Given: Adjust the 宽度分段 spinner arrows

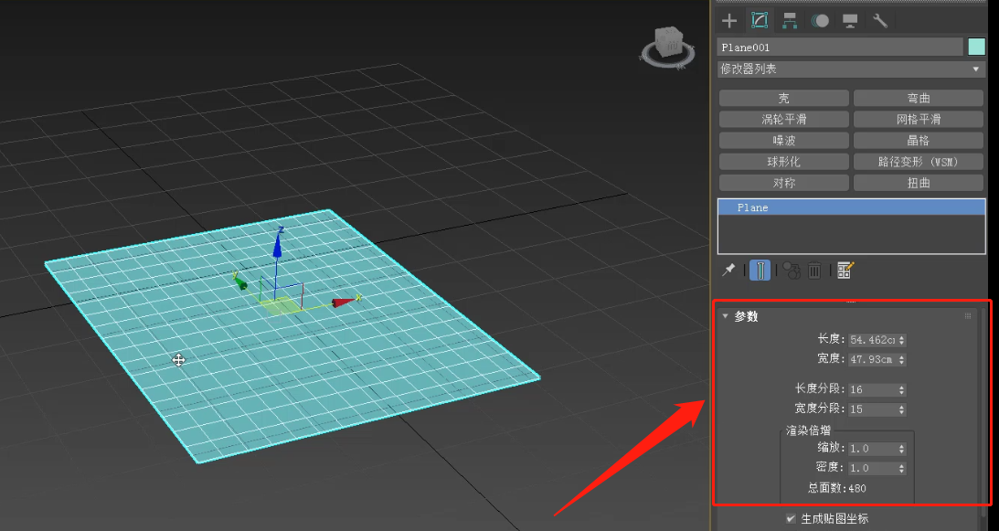Looking at the screenshot, I should point(901,409).
